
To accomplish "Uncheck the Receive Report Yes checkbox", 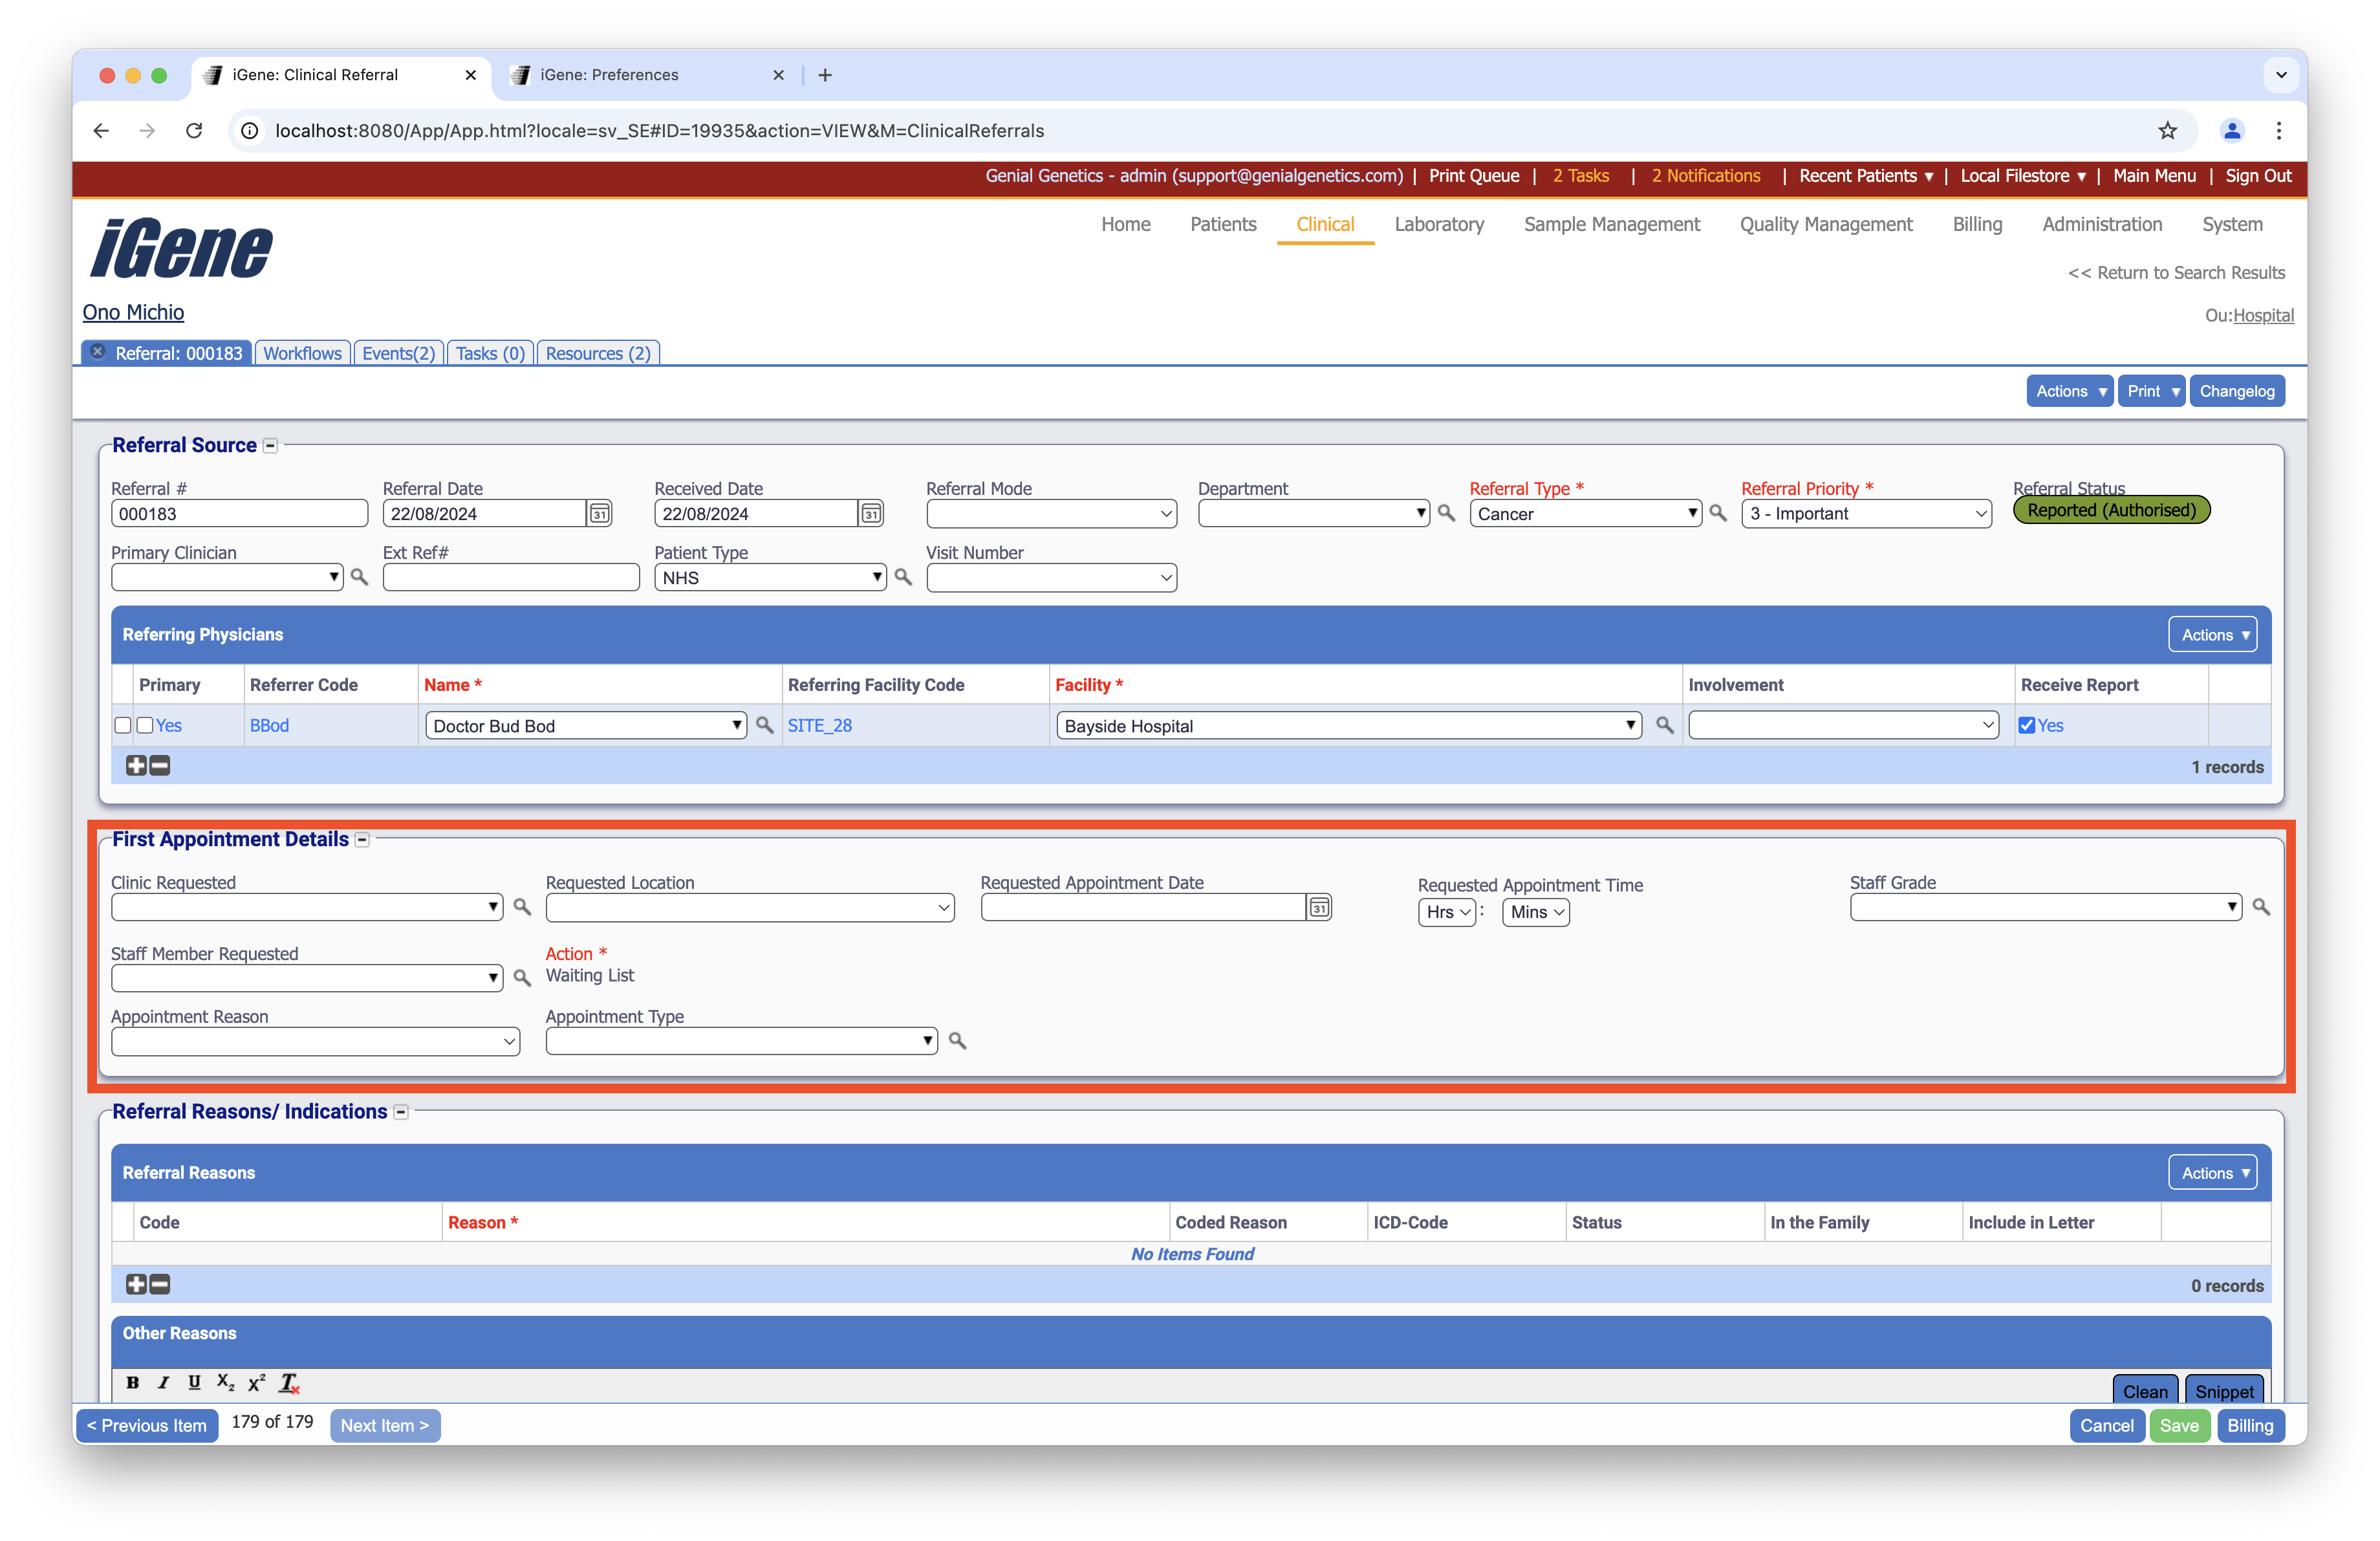I will tap(2027, 726).
